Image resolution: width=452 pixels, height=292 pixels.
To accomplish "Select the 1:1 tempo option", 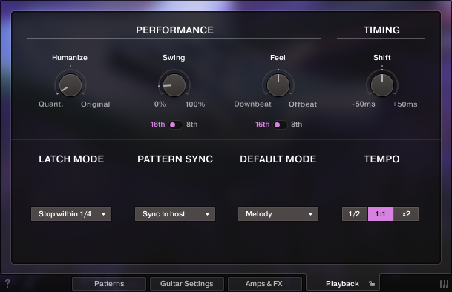I will click(380, 214).
